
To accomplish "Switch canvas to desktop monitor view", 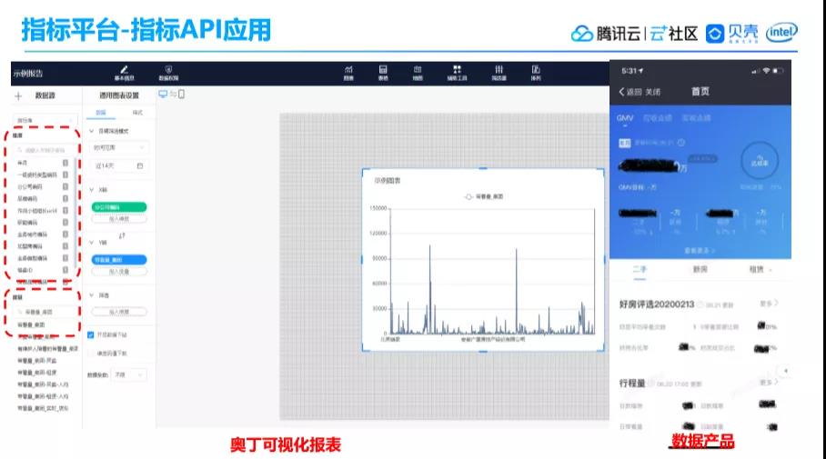I will pos(163,95).
